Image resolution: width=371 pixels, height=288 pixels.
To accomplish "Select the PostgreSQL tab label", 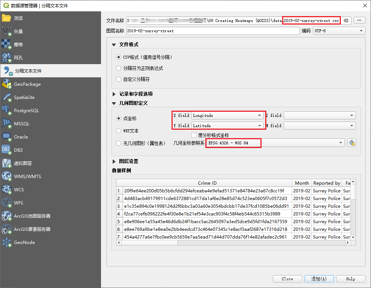I will (26, 111).
